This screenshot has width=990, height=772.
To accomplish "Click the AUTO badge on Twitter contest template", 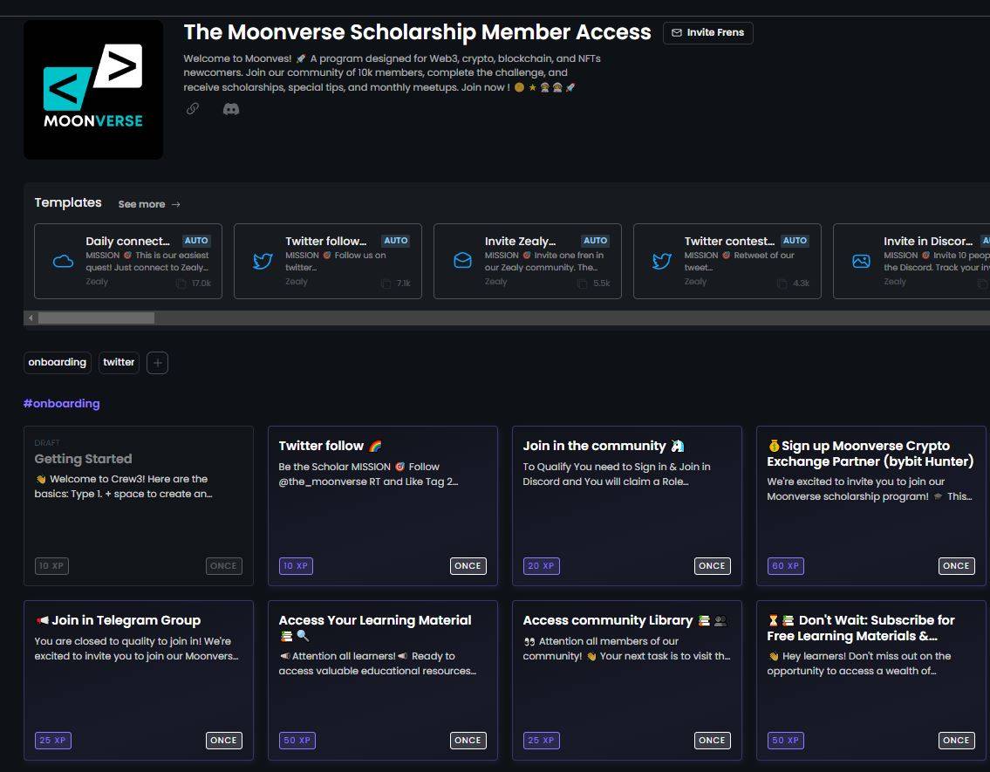I will (795, 241).
